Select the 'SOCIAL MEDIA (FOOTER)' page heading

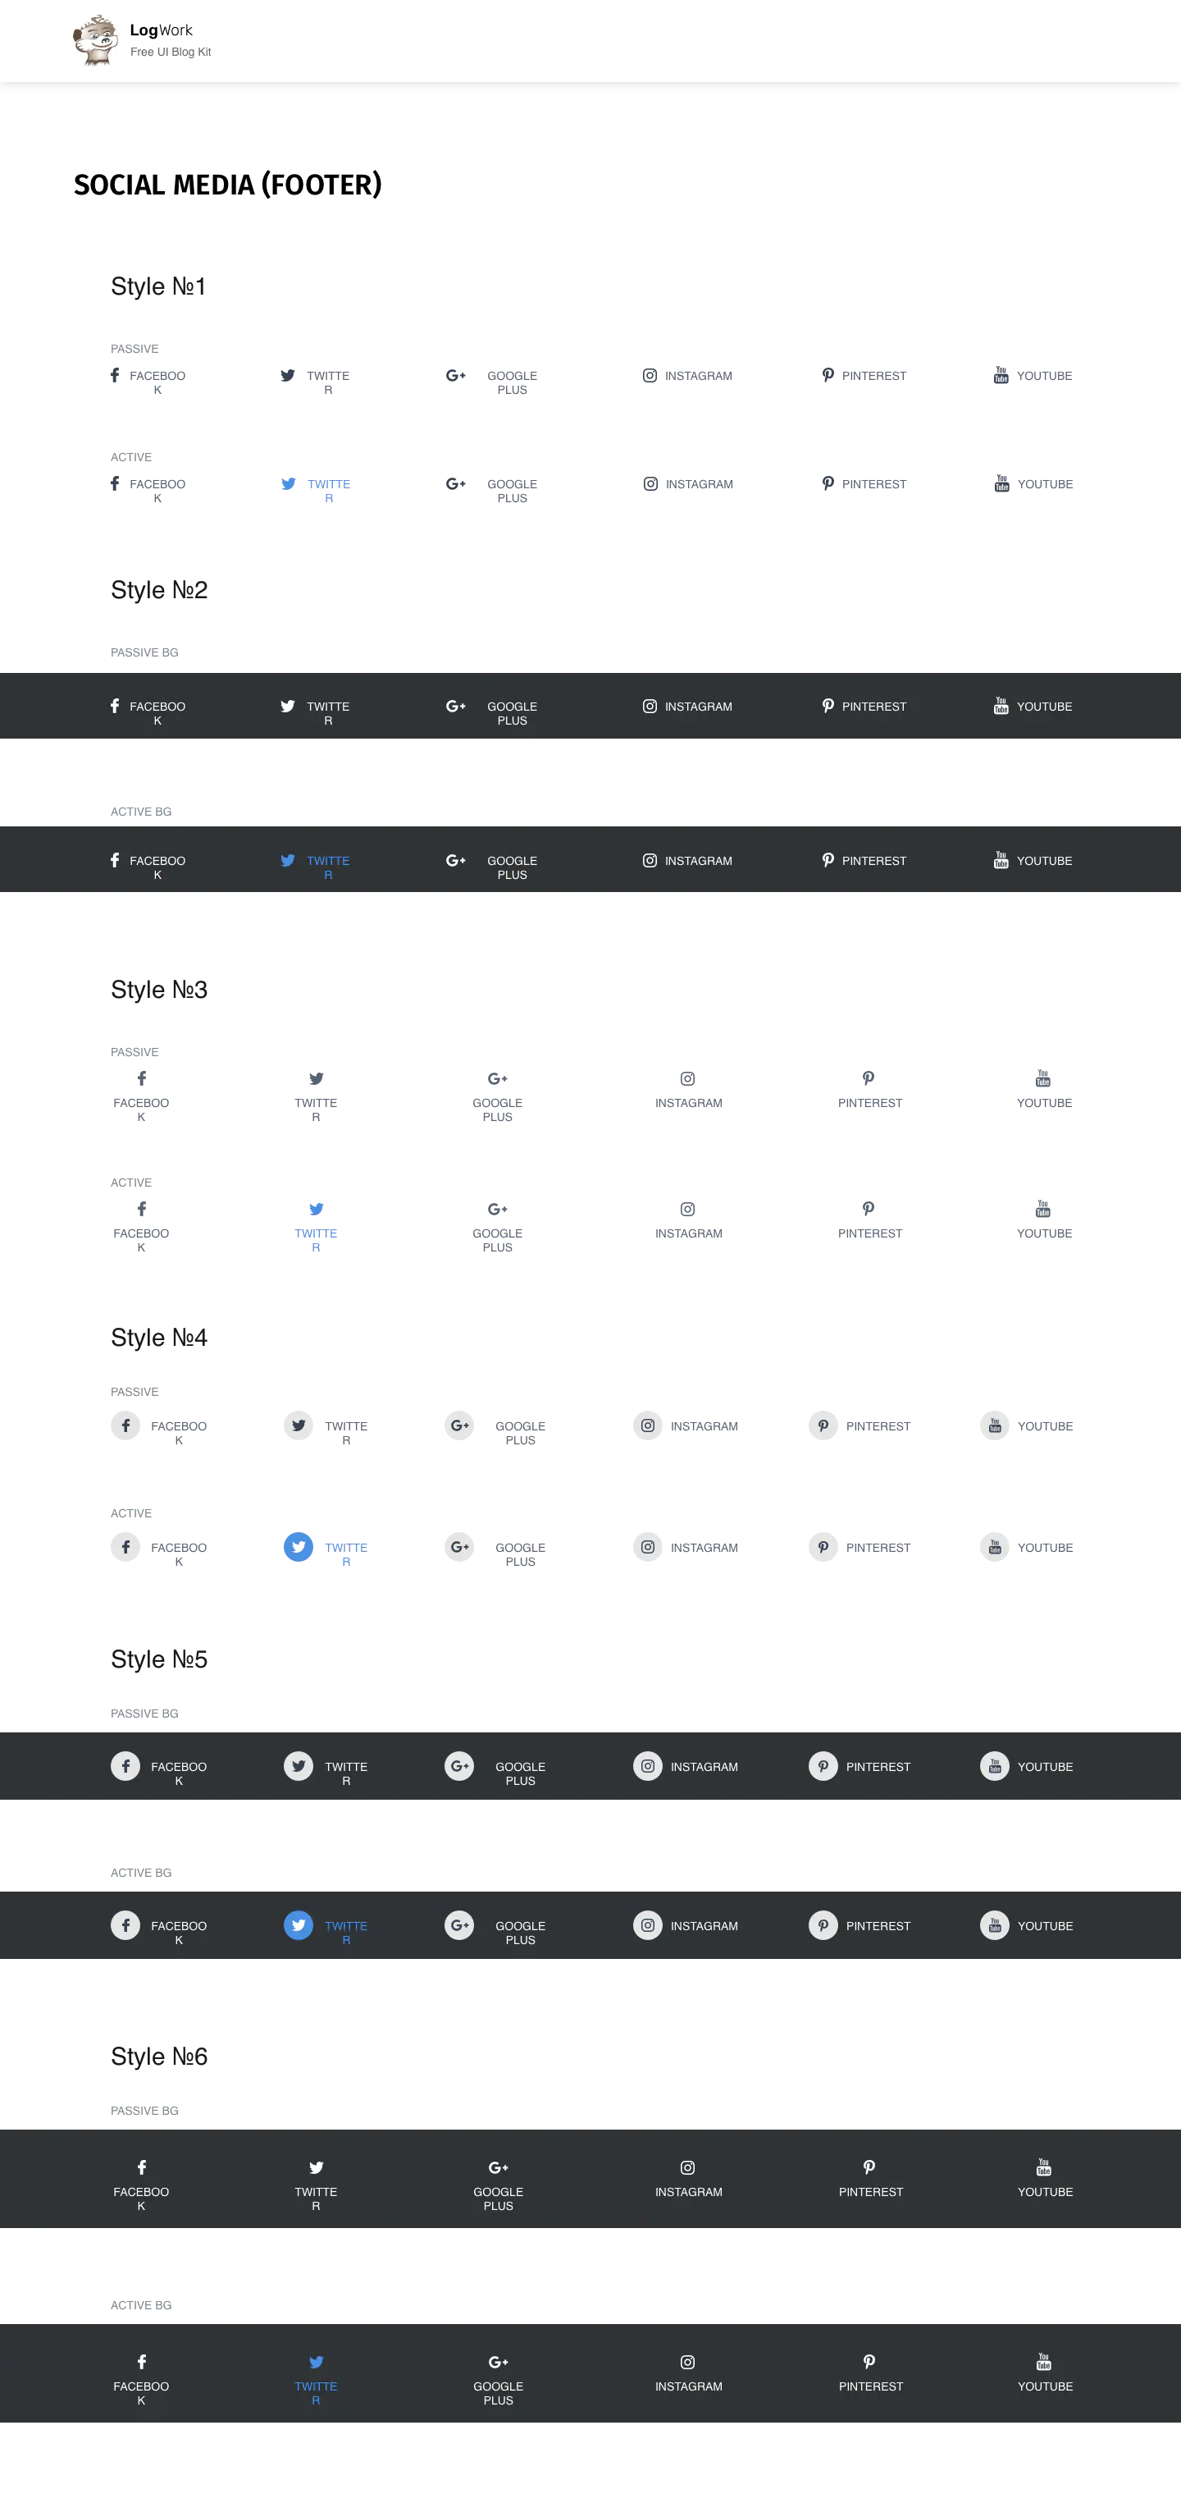pos(228,185)
